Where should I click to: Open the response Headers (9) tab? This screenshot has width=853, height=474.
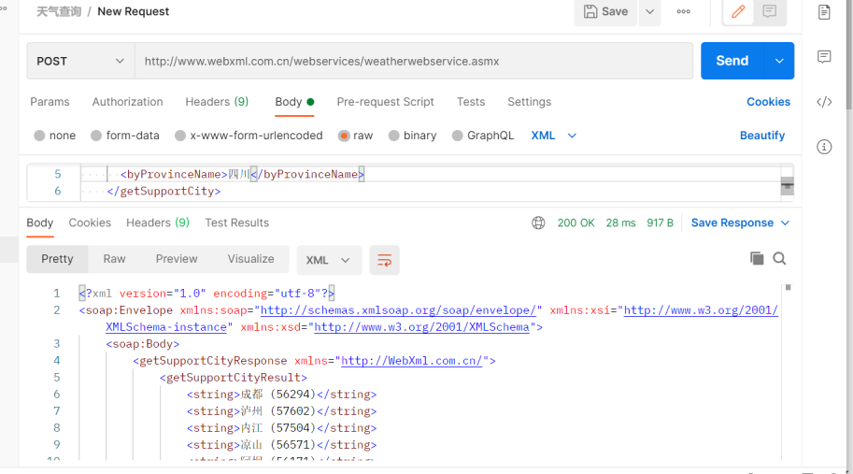coord(158,223)
